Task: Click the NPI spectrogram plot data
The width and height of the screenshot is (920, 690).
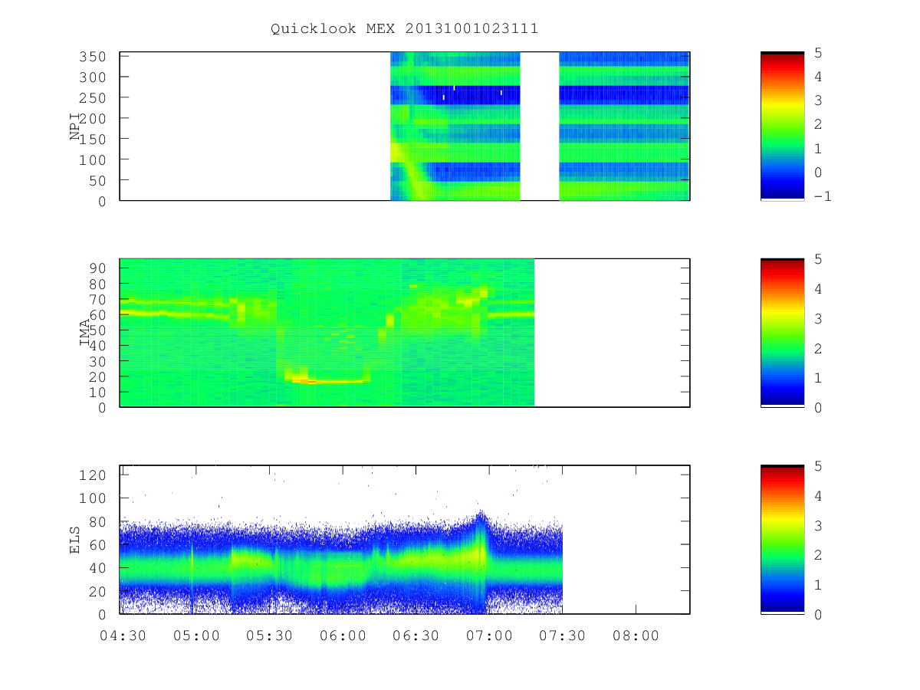Action: (x=540, y=127)
